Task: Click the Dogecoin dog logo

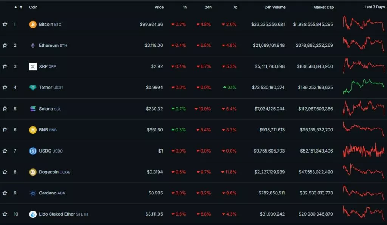Action: [33, 172]
